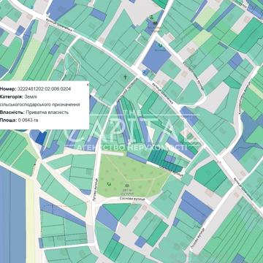Select the pale yellow-green strip parcel at upper left
The image size is (263, 263).
(x=27, y=60)
